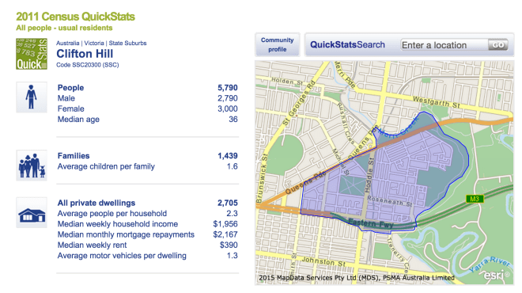Select the 5,790 people value
This screenshot has height=293, width=522.
click(x=228, y=88)
